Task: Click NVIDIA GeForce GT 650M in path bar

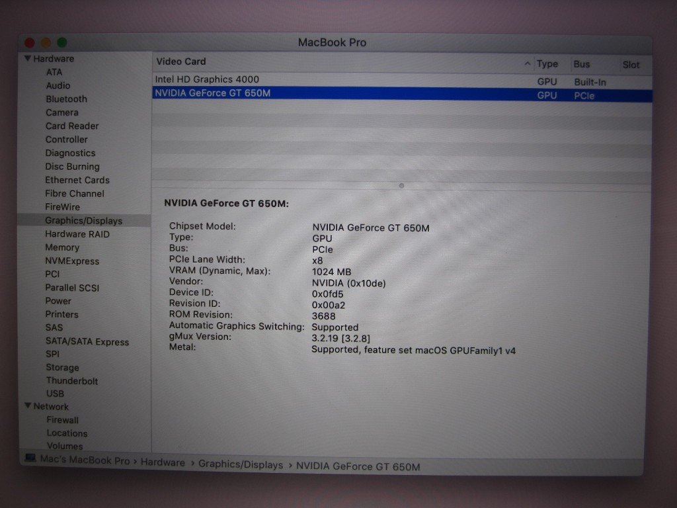Action: click(x=358, y=466)
